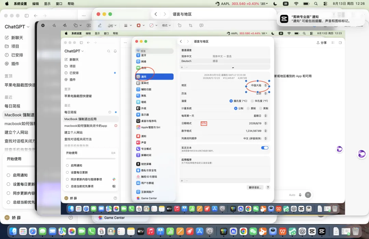Select the 设置每日更新 radio in ChatGPT window
This screenshot has width=369, height=239.
coord(9,184)
